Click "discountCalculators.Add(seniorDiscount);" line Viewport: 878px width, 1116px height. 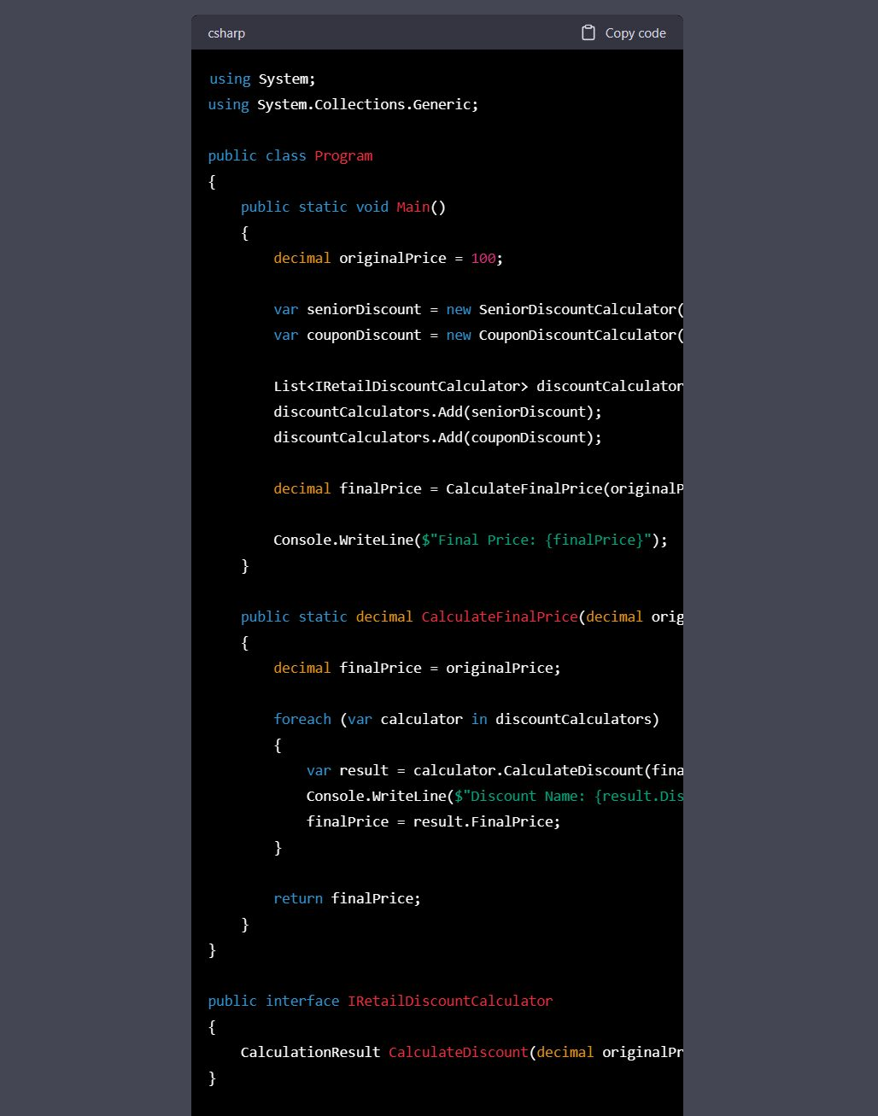point(437,412)
